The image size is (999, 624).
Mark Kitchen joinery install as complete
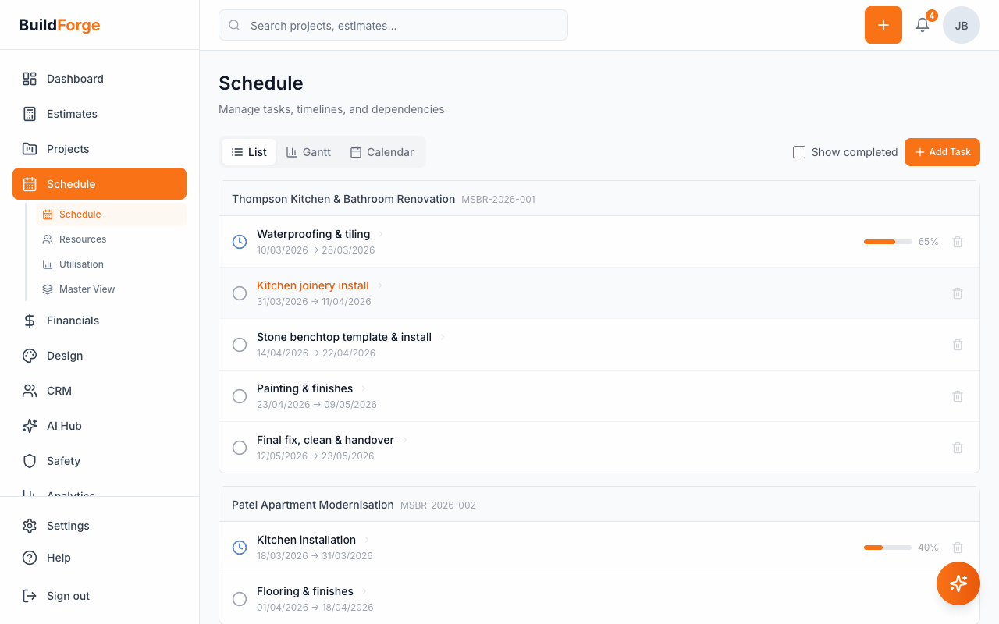pyautogui.click(x=240, y=293)
